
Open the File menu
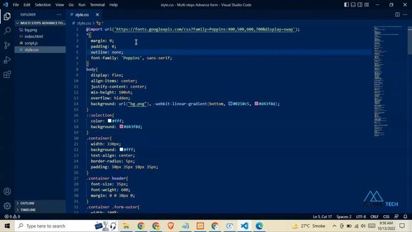click(x=15, y=5)
